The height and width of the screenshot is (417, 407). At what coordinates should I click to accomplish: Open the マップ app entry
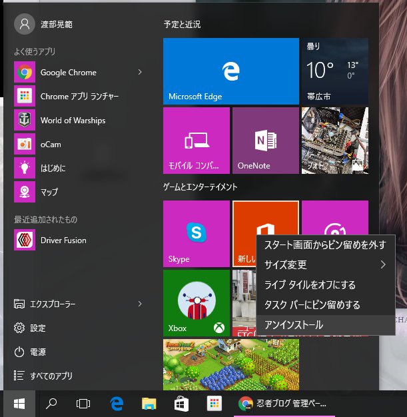(x=79, y=192)
